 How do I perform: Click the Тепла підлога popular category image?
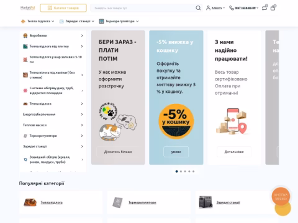tap(30, 203)
